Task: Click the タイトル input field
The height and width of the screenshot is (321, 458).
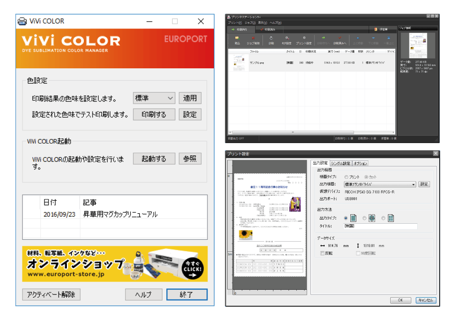Action: point(380,226)
